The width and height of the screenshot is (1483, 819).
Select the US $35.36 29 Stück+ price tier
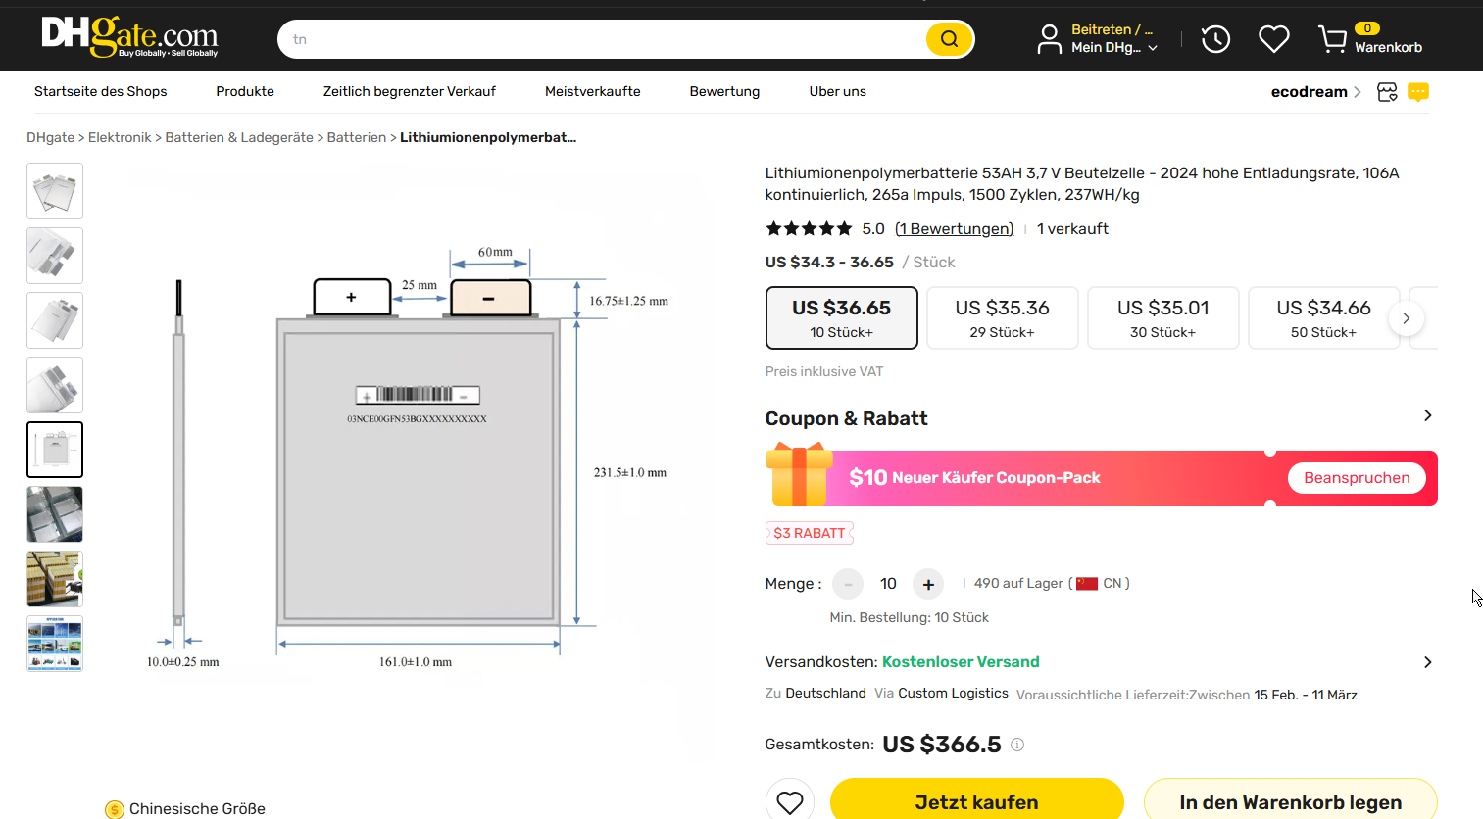(x=1002, y=317)
